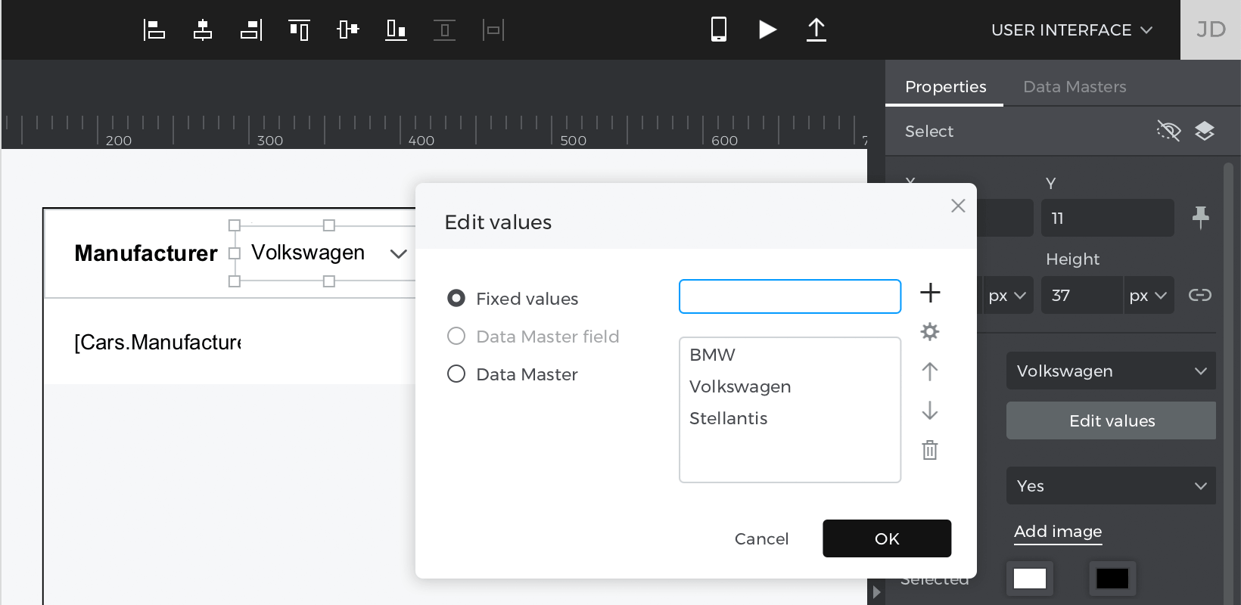Open value settings with the gear icon
This screenshot has width=1241, height=605.
(x=930, y=332)
